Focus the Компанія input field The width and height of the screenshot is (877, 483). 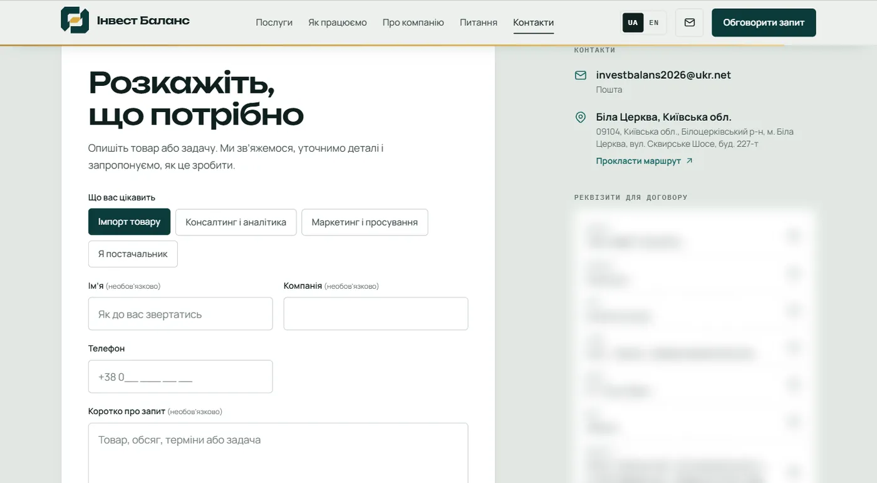(376, 314)
